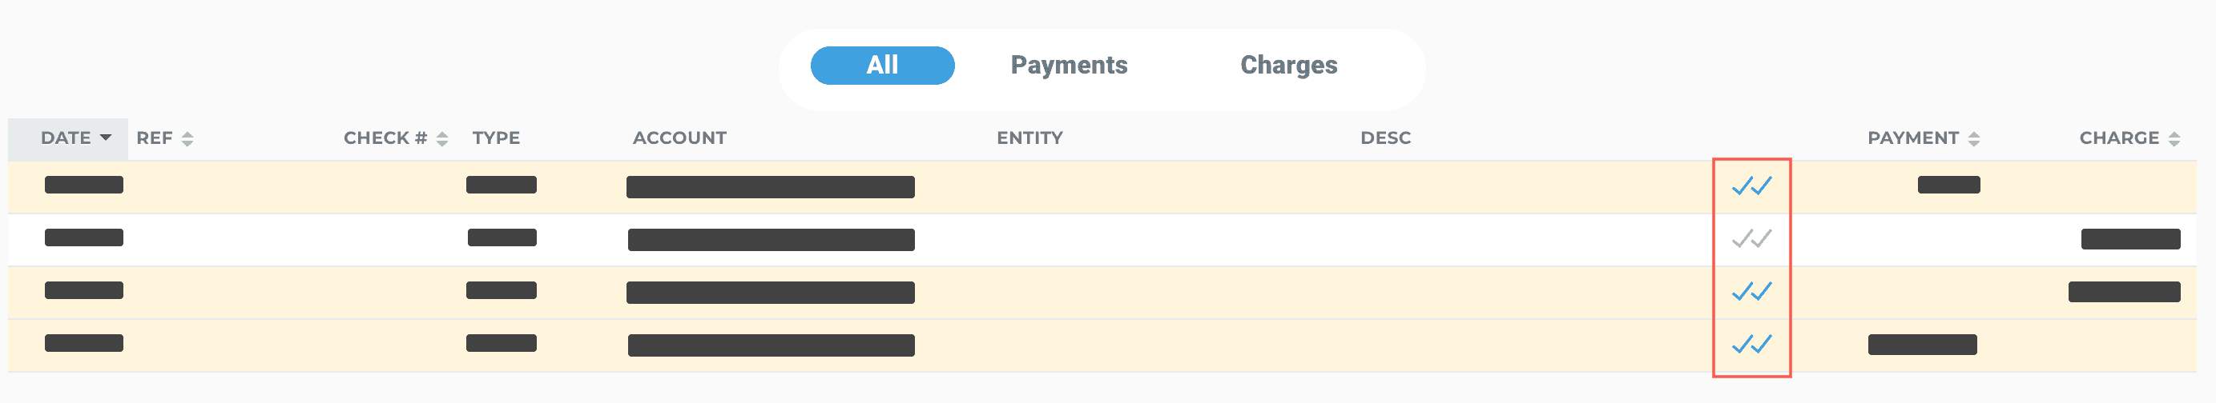This screenshot has height=403, width=2216.
Task: Toggle the double-check mark in the third row
Action: point(1751,291)
